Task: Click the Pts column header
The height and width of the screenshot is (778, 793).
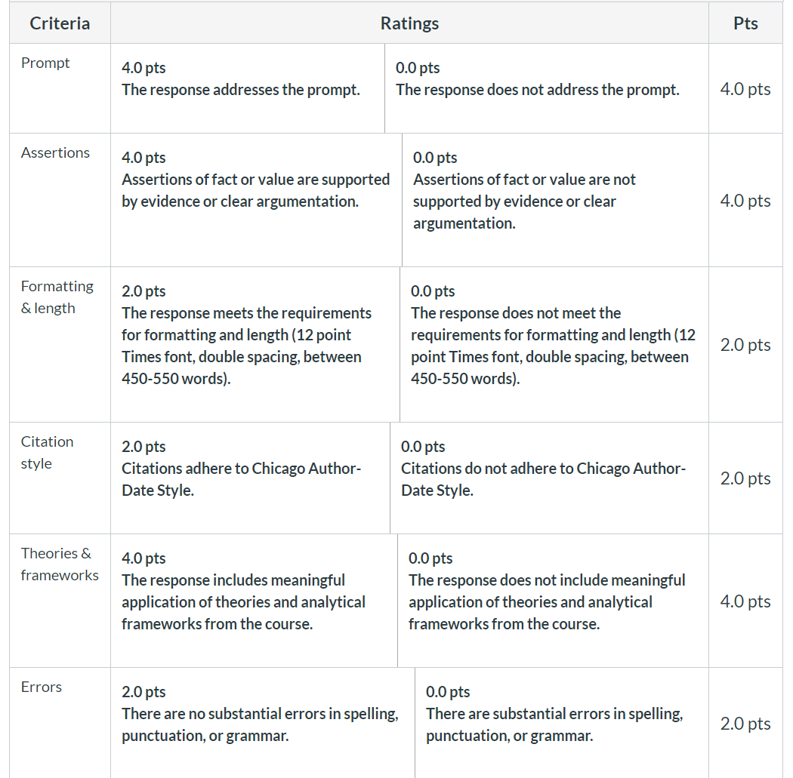Action: [745, 23]
